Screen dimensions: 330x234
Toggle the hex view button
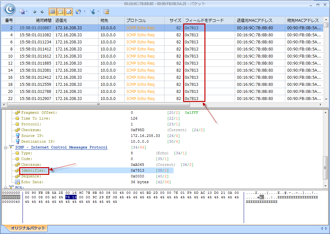point(68,12)
